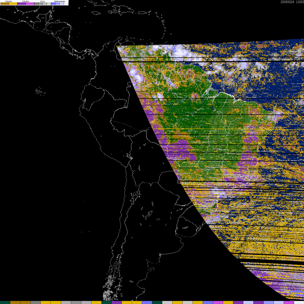This screenshot has height=304, width=304.
Task: Click the darkest gray Cirros legend swatch
Action: tap(36, 3)
